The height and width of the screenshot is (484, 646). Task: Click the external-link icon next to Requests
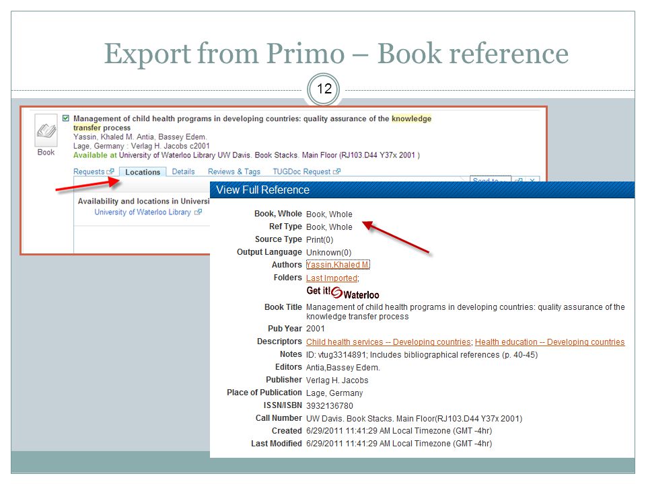click(x=110, y=171)
